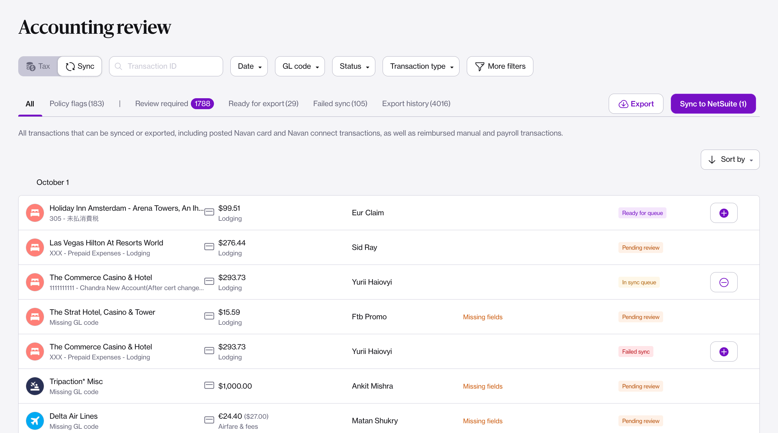Switch to Tax mode toggle
This screenshot has height=433, width=778.
point(38,66)
